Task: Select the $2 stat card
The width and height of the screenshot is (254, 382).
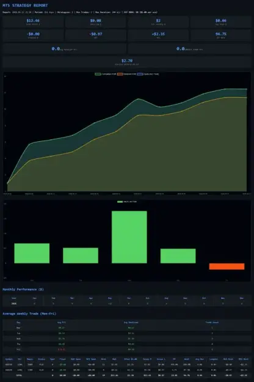Action: [158, 22]
